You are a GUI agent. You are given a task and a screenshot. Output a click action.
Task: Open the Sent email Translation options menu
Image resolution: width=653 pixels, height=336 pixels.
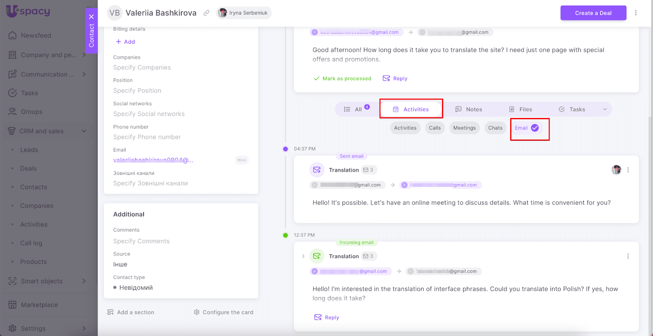pyautogui.click(x=628, y=170)
